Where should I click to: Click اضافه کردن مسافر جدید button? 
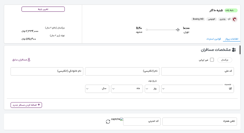pyautogui.click(x=26, y=105)
